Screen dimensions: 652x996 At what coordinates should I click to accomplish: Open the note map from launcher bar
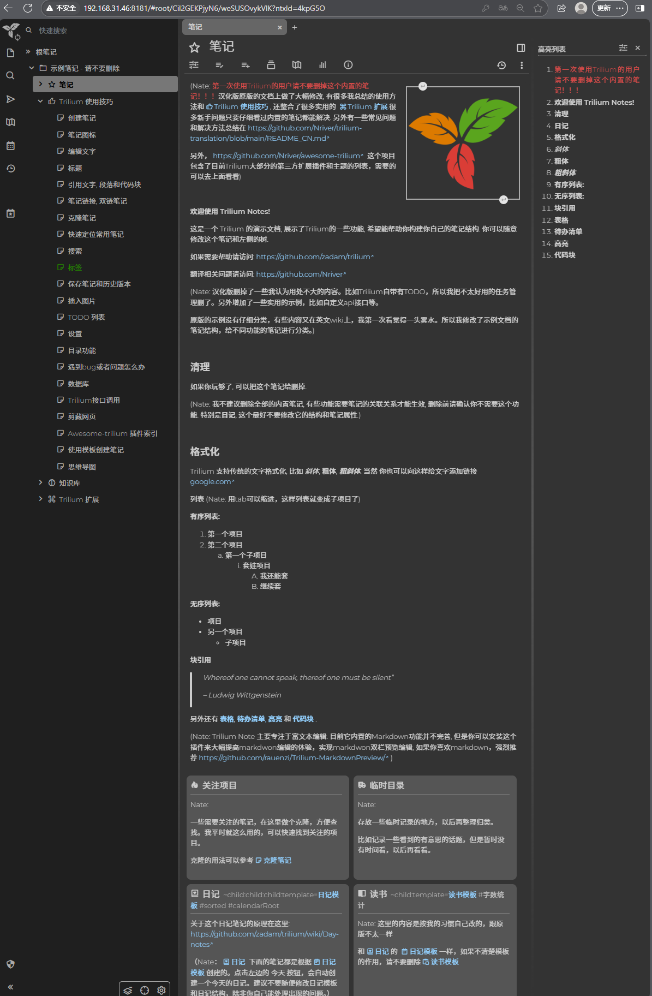point(10,122)
